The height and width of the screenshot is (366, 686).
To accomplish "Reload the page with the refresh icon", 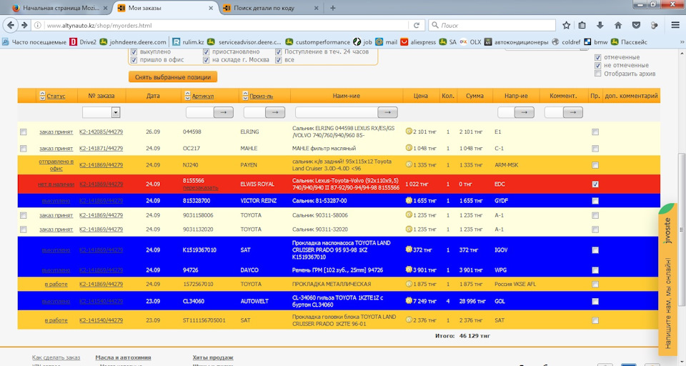I will click(417, 25).
